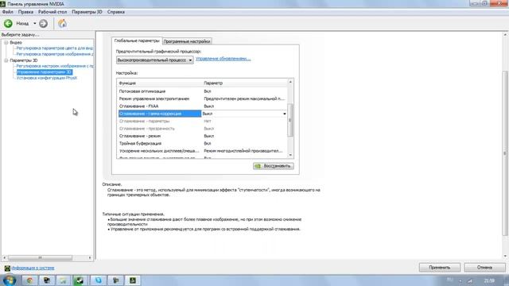Open the Правка menu

(25, 12)
